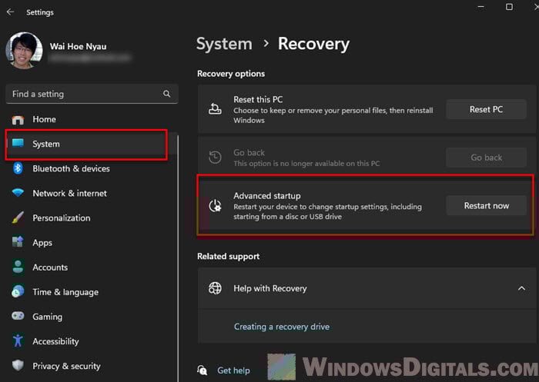Open Personalization settings

click(92, 218)
